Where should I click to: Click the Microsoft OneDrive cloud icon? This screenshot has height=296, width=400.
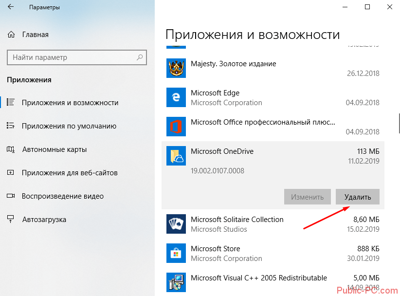coord(176,156)
